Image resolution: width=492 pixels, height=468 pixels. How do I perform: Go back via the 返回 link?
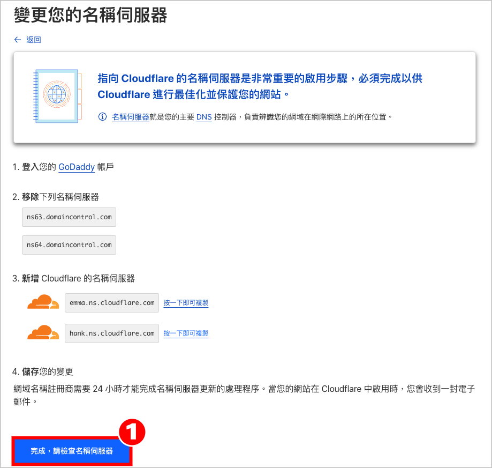28,40
